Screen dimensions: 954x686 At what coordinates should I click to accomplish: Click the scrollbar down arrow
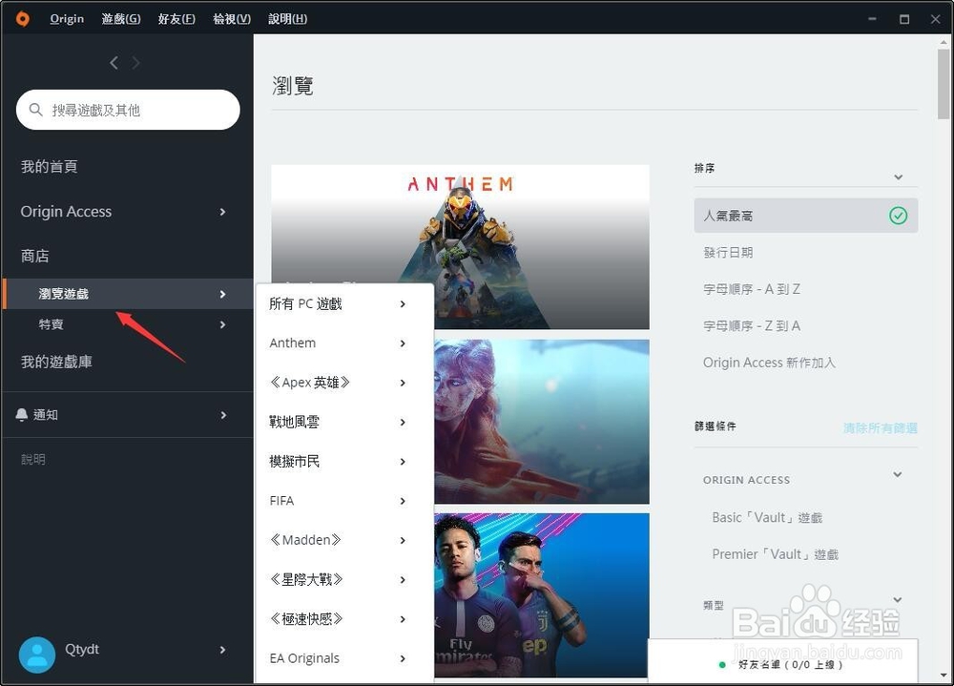[x=944, y=676]
